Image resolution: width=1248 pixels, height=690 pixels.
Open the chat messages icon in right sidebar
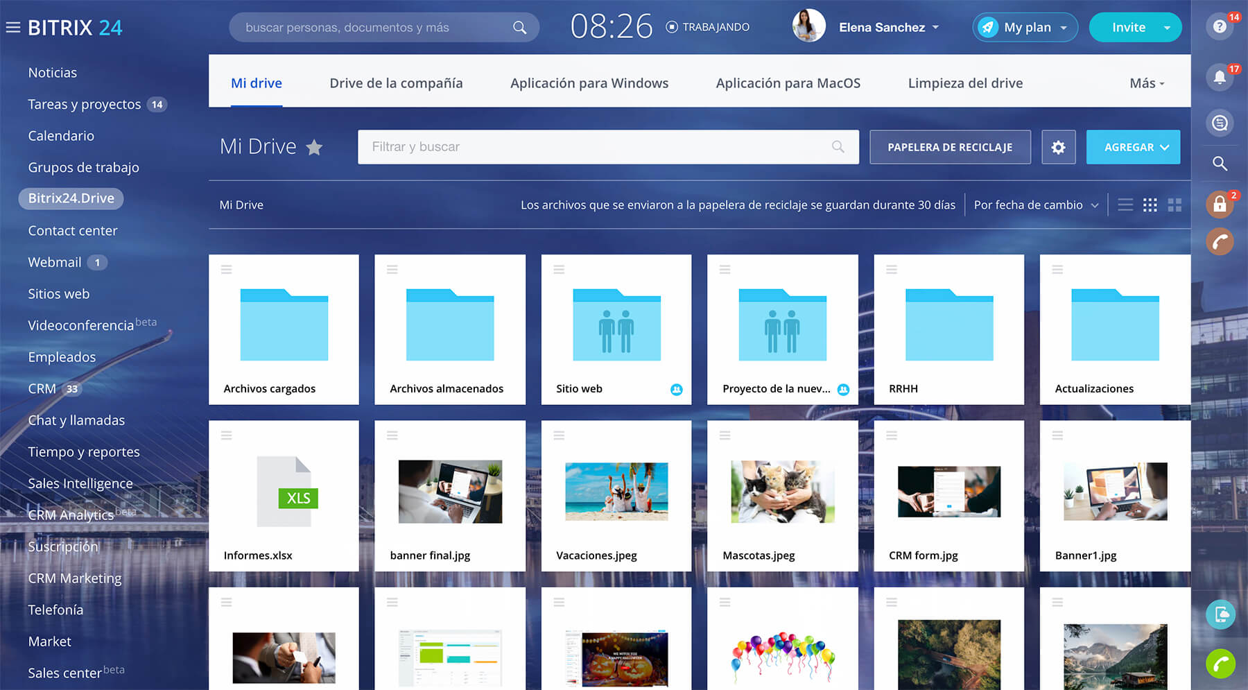tap(1220, 123)
